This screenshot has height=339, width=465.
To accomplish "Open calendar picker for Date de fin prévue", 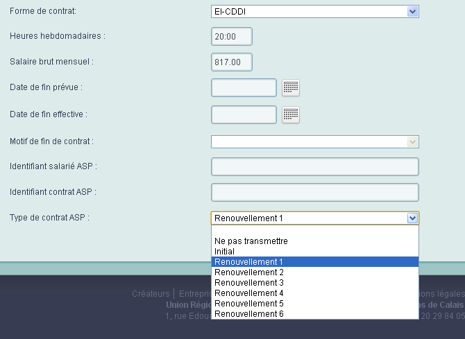I will (291, 88).
